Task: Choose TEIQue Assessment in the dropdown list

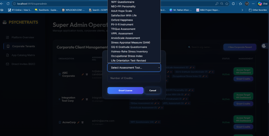Action: 134,29
